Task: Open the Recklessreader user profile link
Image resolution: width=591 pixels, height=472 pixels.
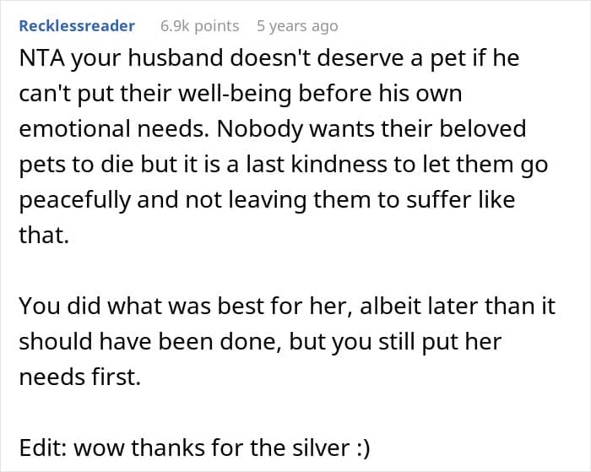Action: pyautogui.click(x=77, y=26)
